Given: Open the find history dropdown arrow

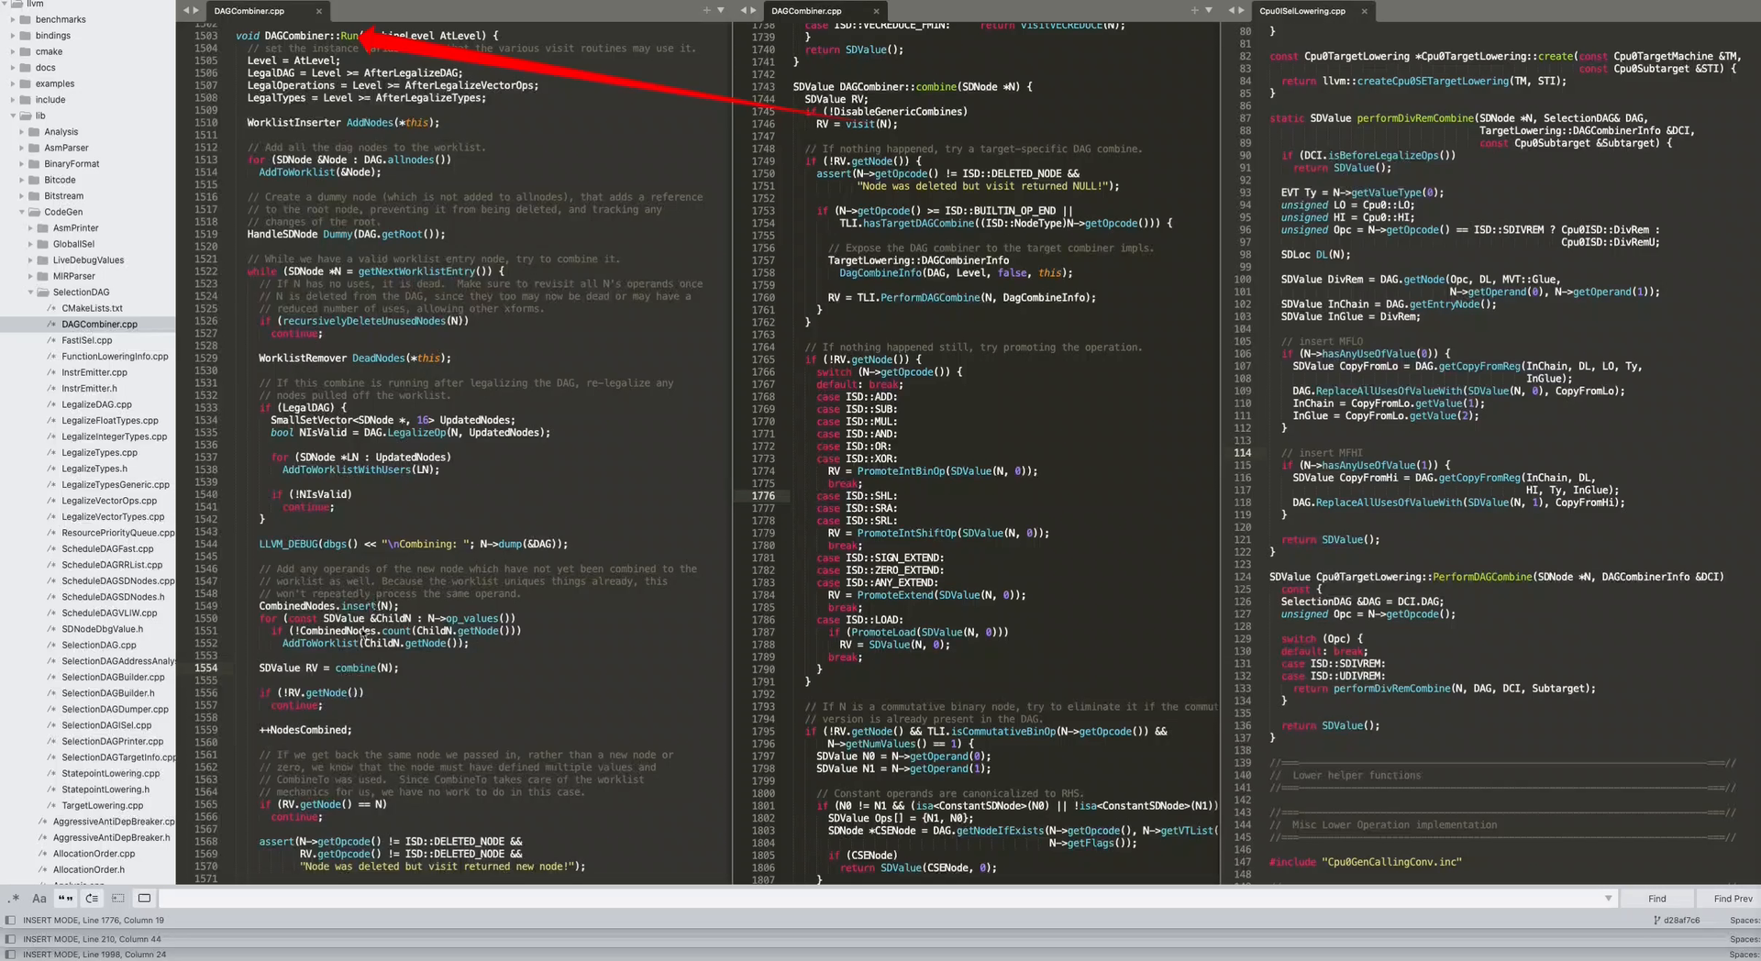Looking at the screenshot, I should tap(1608, 899).
